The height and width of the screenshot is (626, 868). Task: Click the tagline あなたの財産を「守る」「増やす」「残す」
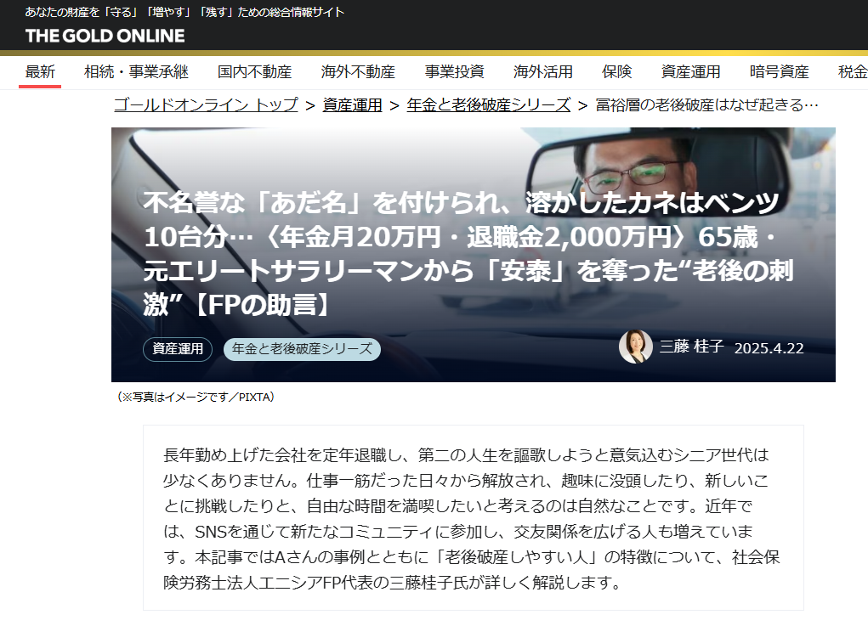tap(184, 12)
